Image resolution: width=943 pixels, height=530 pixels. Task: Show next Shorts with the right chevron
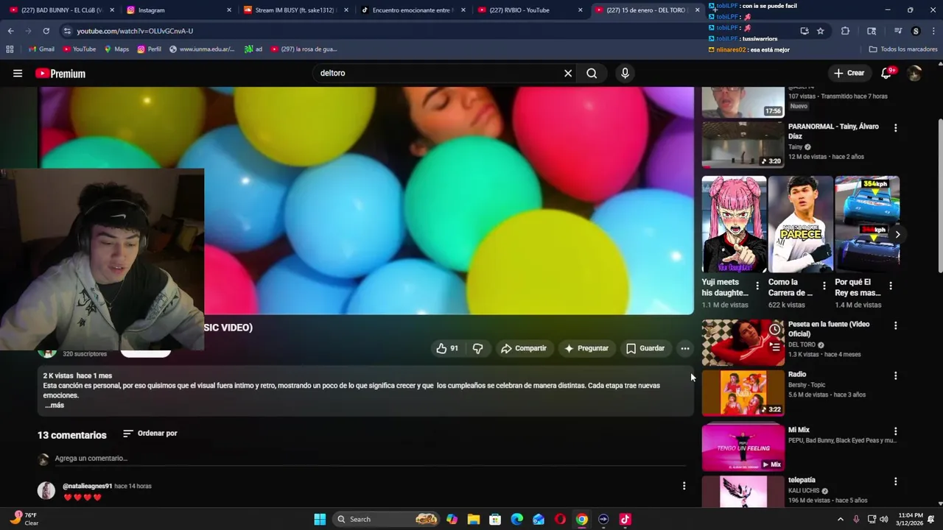click(x=897, y=234)
